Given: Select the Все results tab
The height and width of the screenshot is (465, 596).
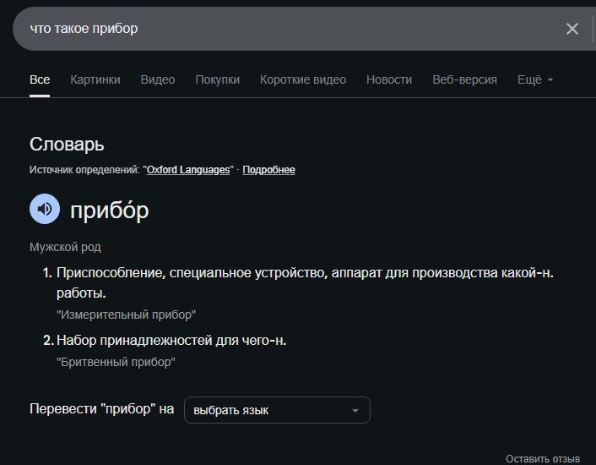Looking at the screenshot, I should pos(40,79).
